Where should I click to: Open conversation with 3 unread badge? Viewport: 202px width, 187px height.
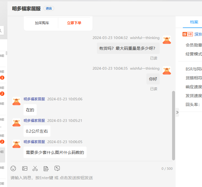click(2, 75)
